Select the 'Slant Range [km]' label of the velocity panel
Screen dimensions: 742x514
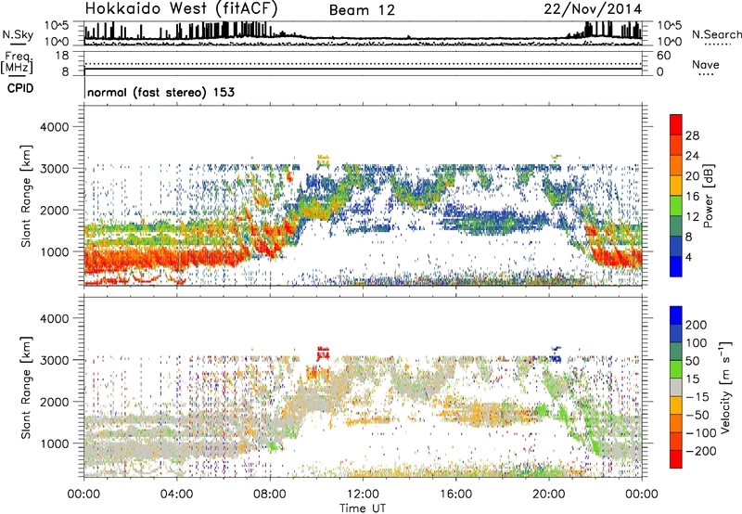[x=26, y=387]
